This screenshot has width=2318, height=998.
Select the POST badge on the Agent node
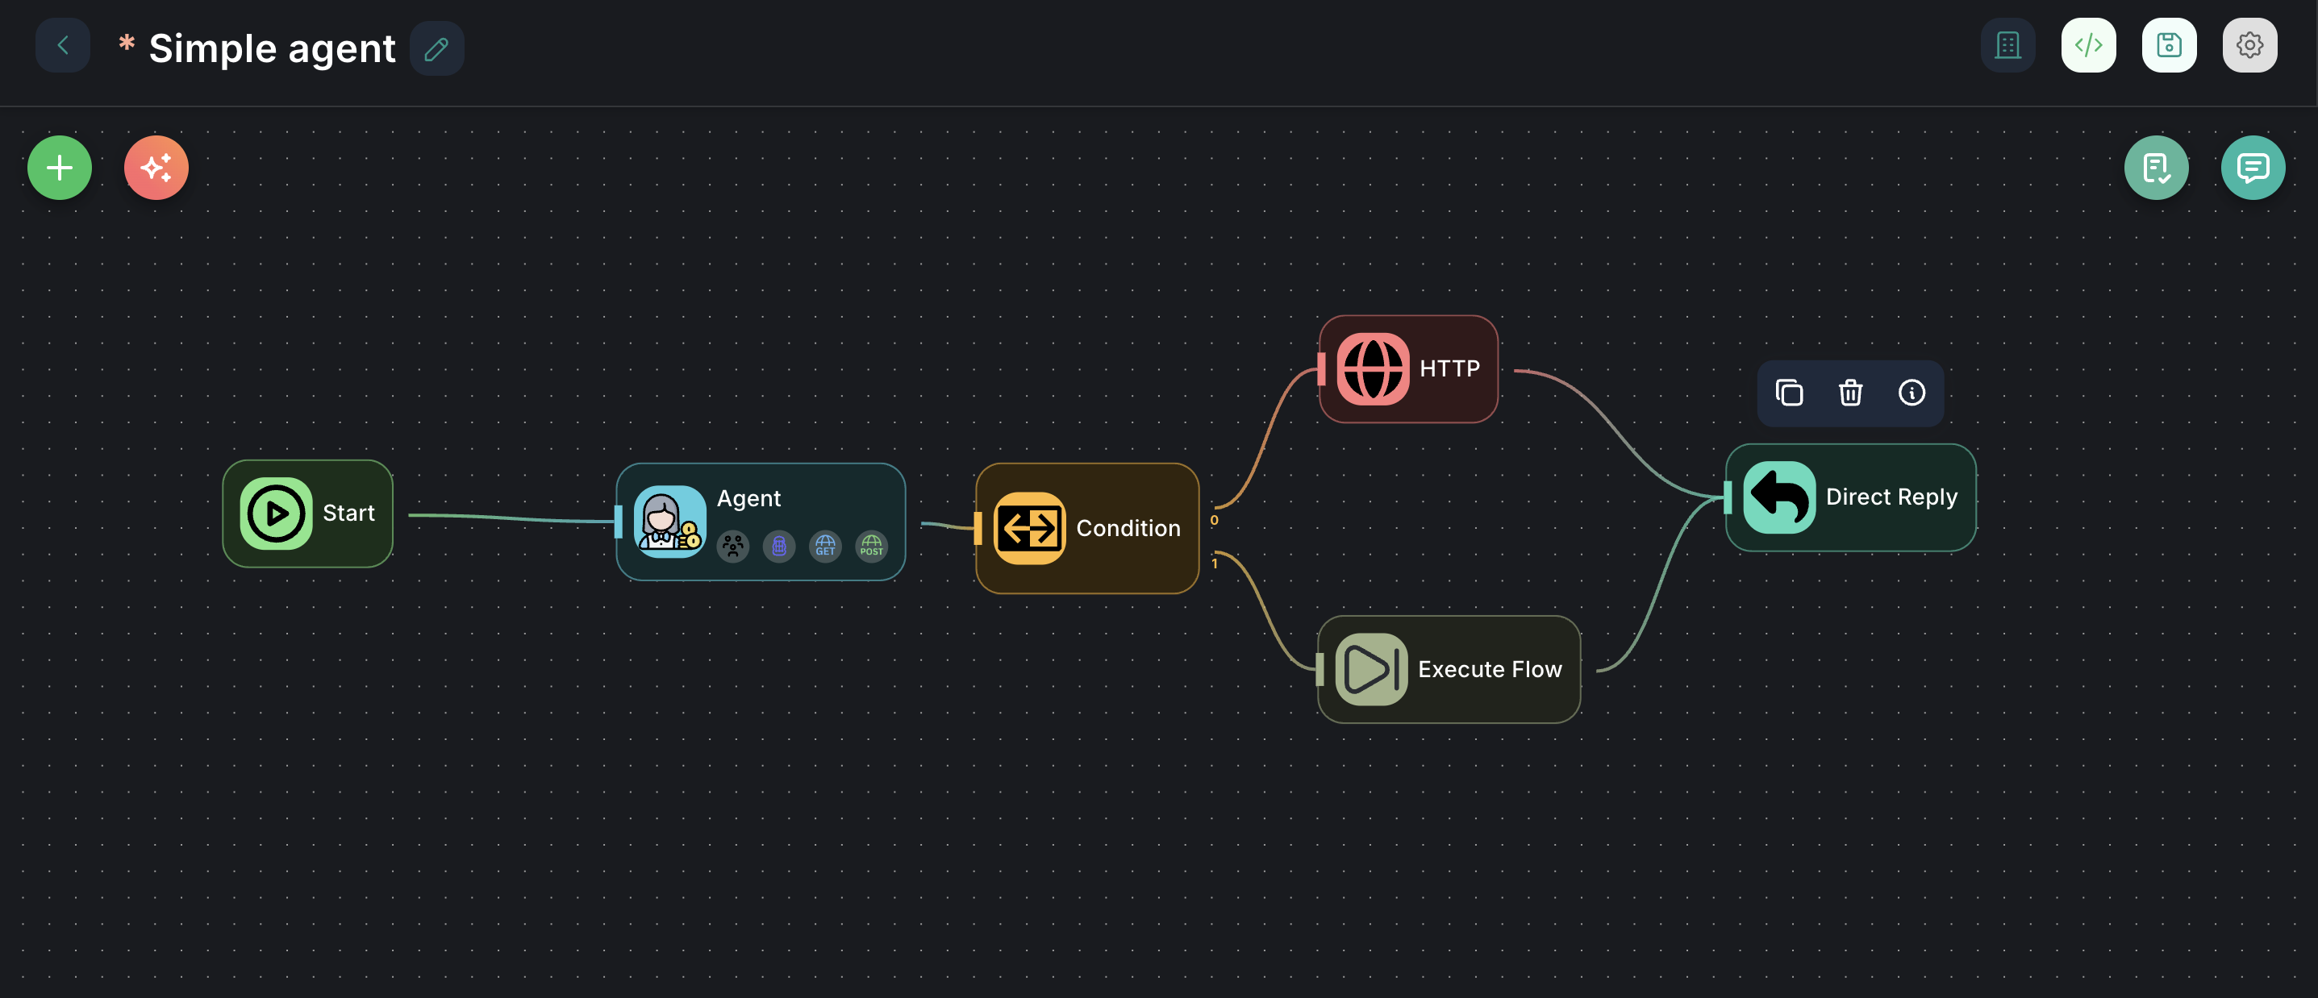pos(871,546)
